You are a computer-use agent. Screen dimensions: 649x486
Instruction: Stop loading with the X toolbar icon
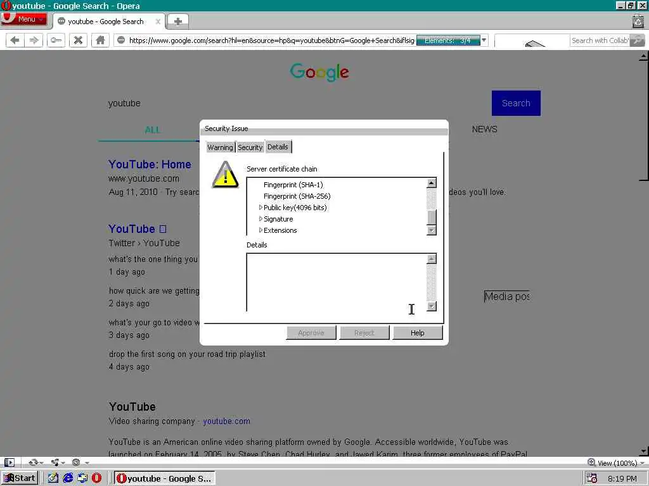point(78,40)
